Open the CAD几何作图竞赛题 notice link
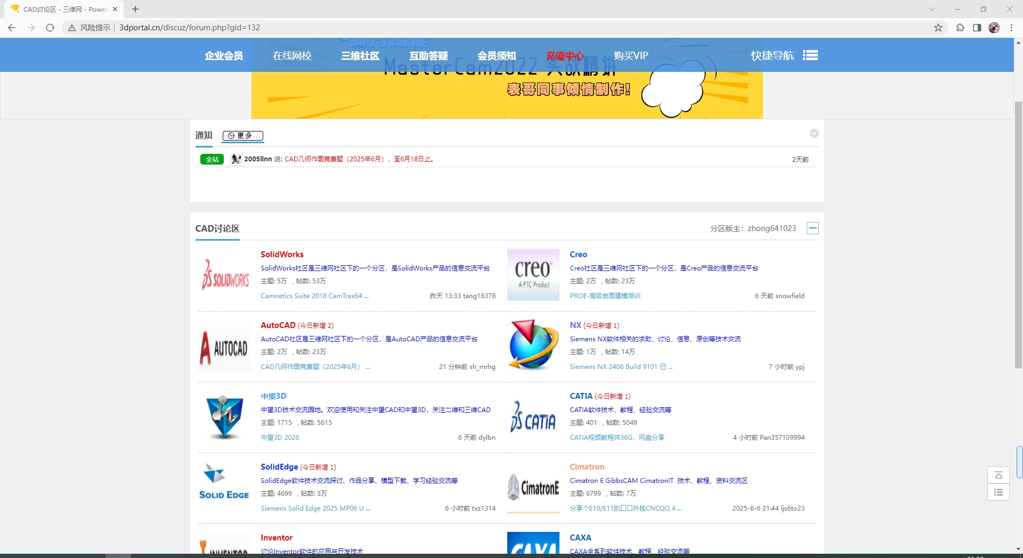Viewport: 1023px width, 558px height. click(x=359, y=159)
